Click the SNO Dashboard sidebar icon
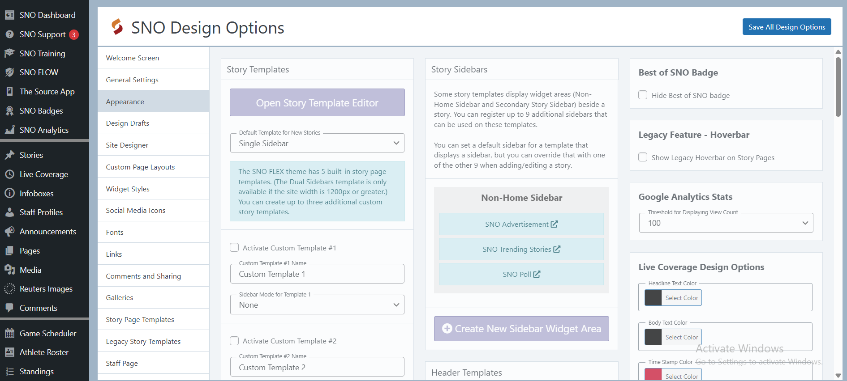847x381 pixels. tap(9, 15)
